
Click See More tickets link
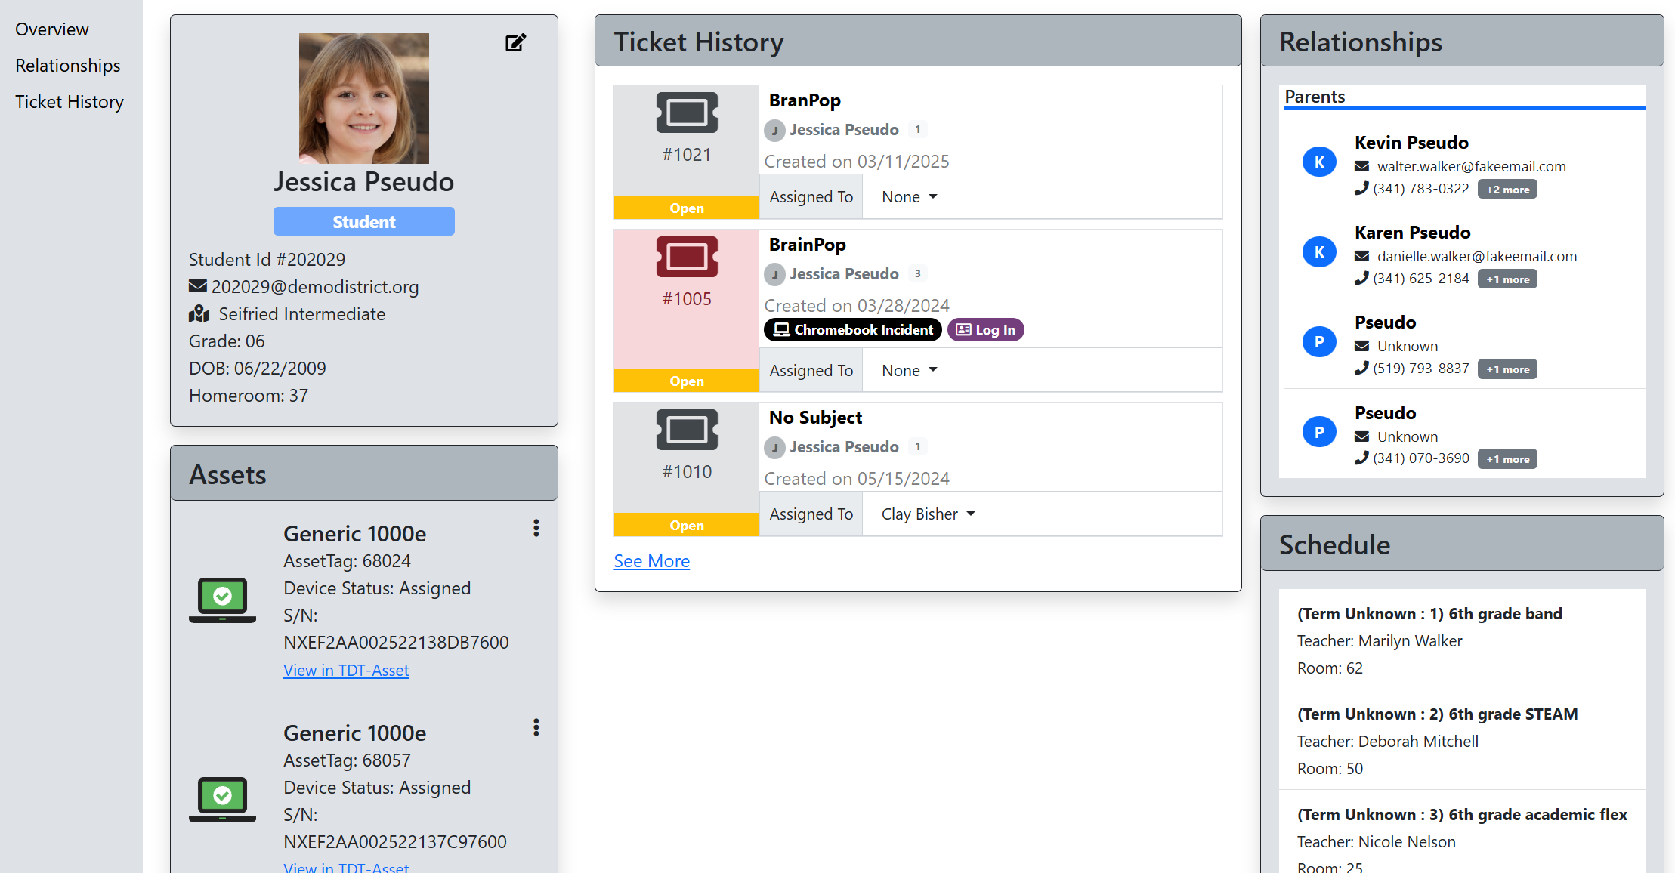[651, 561]
